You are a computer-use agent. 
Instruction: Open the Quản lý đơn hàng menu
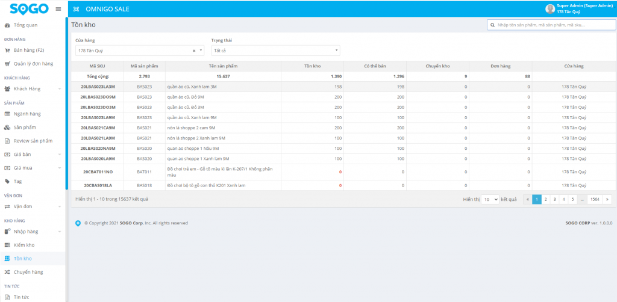coord(33,64)
